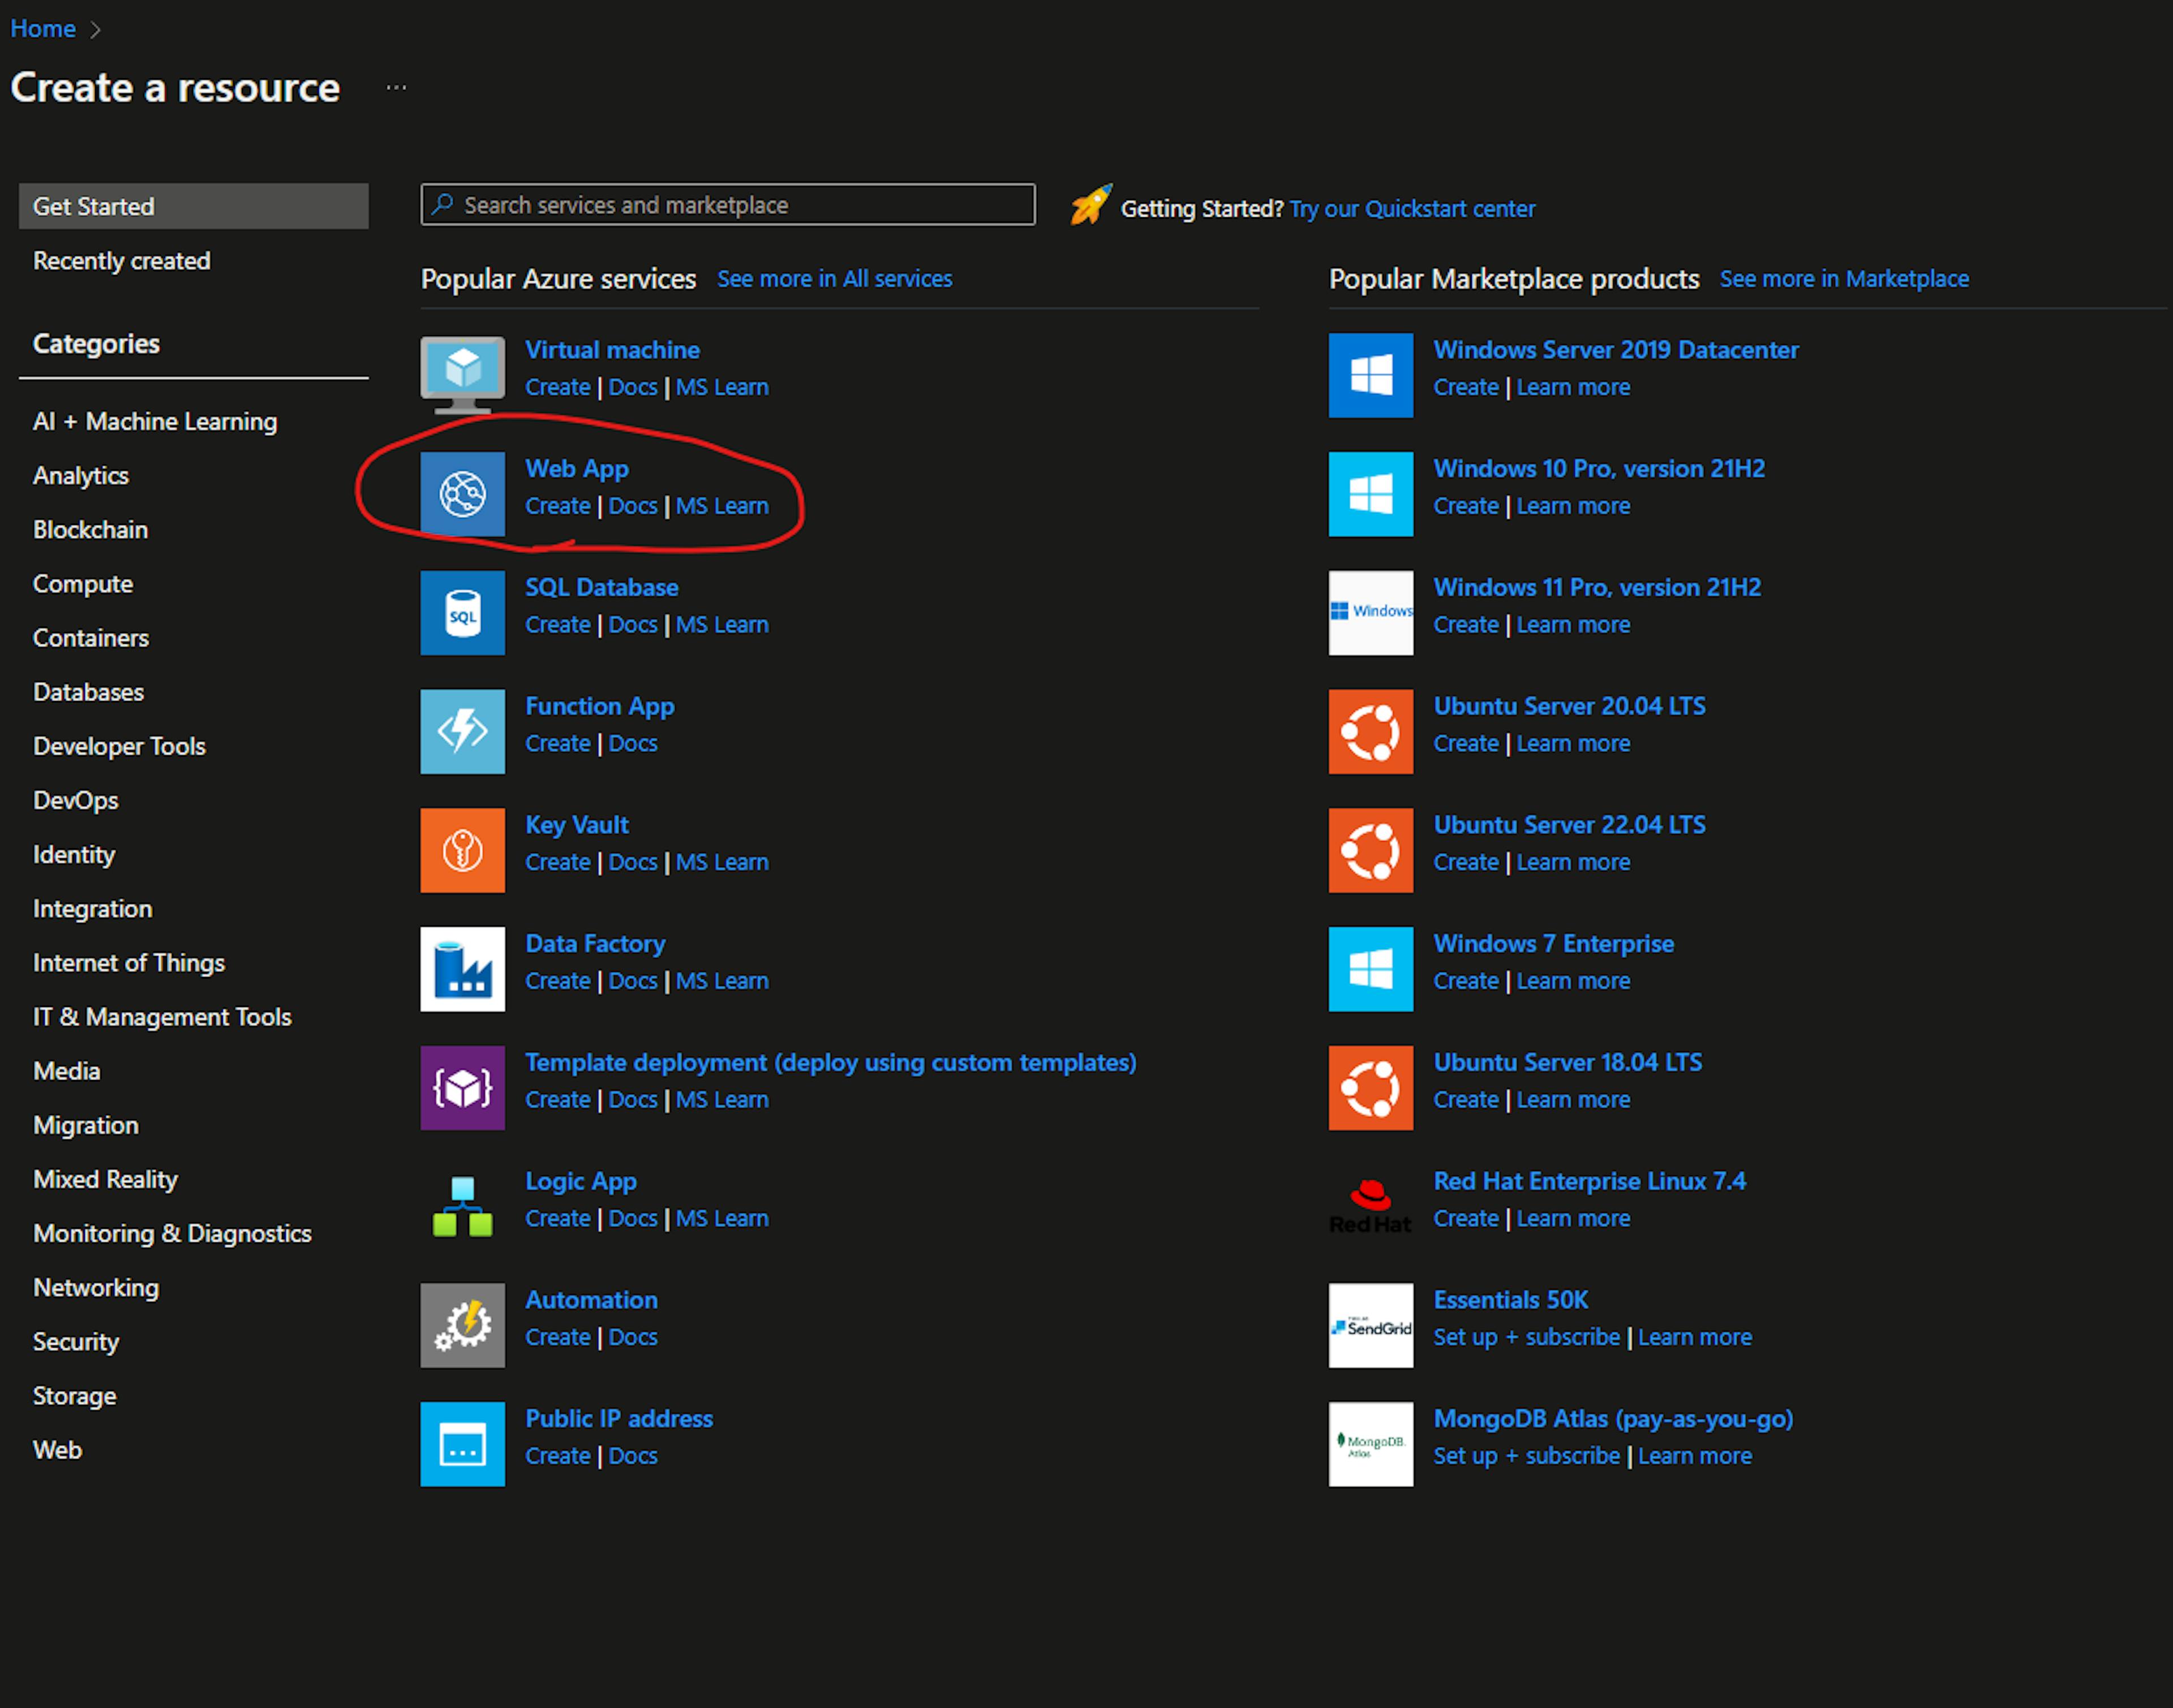Click MS Learn under SQL Database
This screenshot has width=2173, height=1708.
click(722, 625)
